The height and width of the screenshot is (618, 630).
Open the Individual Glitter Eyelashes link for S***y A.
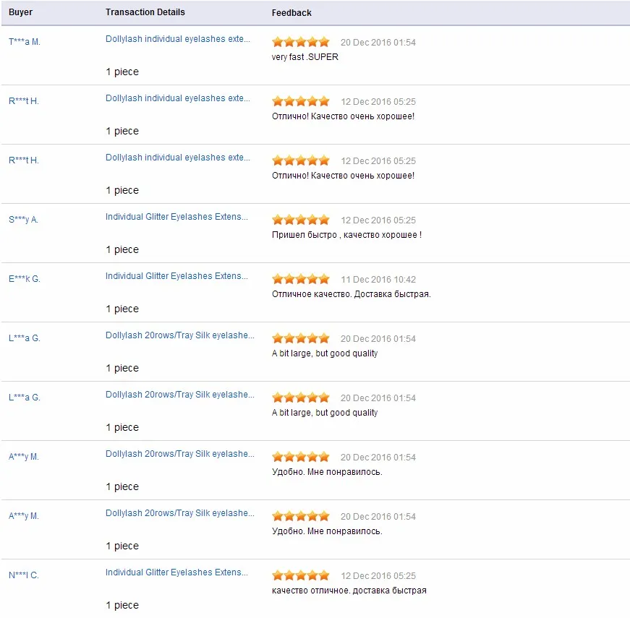click(176, 217)
